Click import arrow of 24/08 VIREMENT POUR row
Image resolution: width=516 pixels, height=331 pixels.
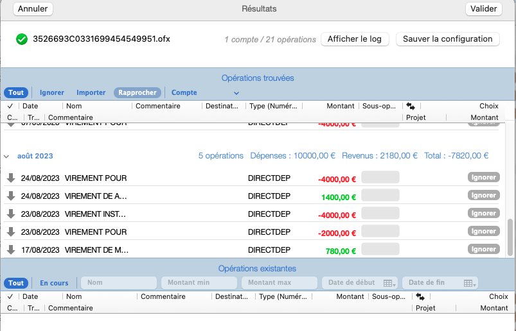[11, 178]
